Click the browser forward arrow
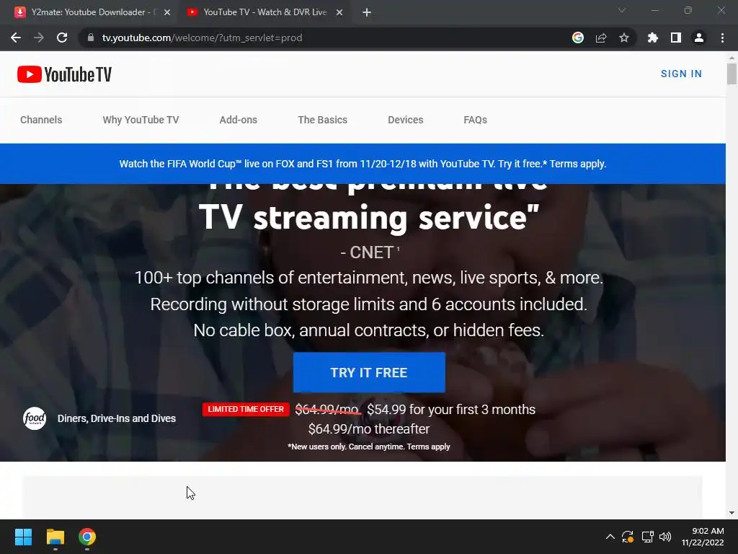Screen dimensions: 738x554 click(x=39, y=38)
